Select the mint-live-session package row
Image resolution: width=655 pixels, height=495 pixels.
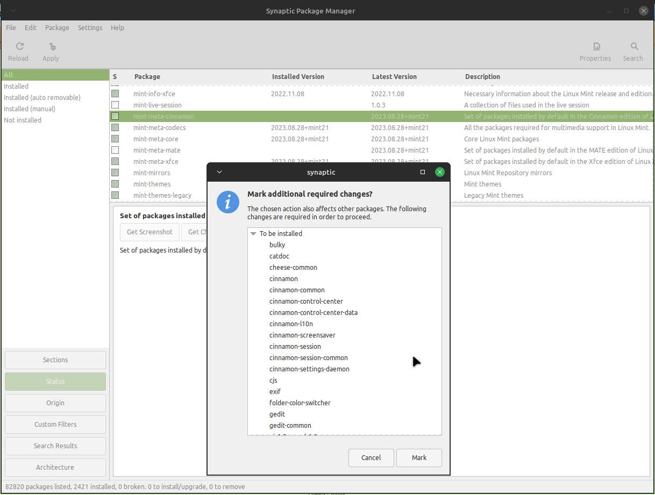click(382, 105)
